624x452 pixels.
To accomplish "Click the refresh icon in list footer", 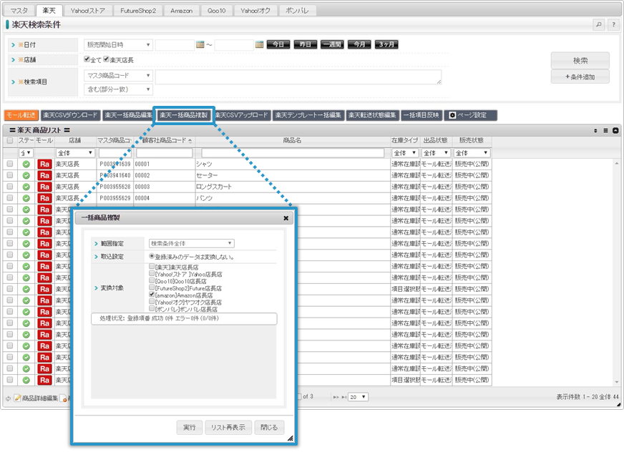I will [8, 398].
